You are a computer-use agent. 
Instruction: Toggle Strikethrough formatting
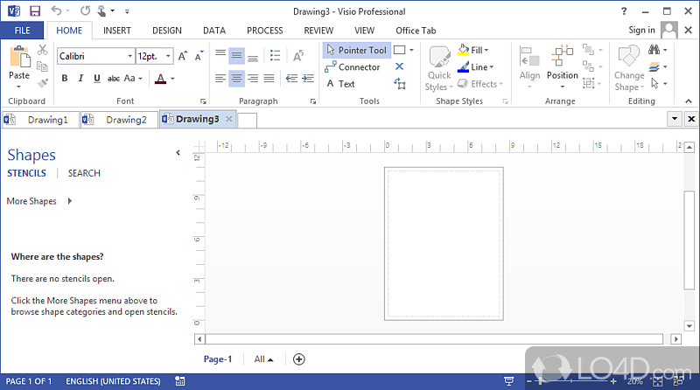click(114, 79)
